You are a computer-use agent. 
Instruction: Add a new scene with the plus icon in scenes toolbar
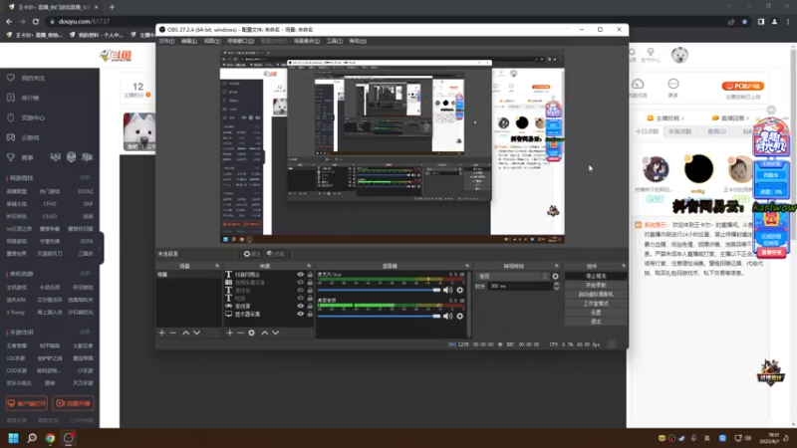161,333
